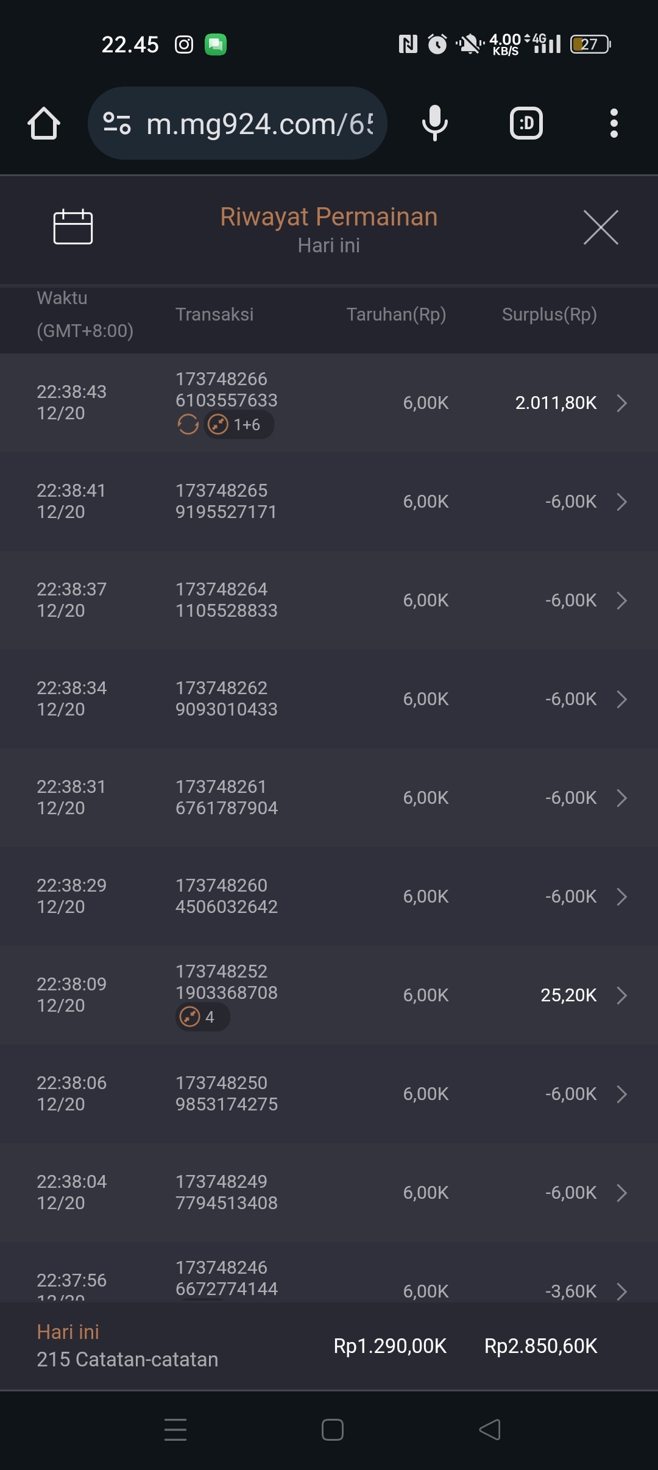The image size is (658, 1470).
Task: Expand the 25,20K surplus row chevron
Action: click(x=621, y=995)
